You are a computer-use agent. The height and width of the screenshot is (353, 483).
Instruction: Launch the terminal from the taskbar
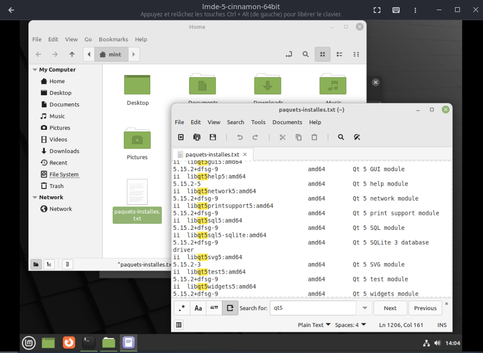(x=89, y=342)
